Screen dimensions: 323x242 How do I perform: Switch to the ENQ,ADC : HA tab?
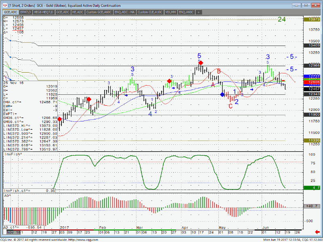pyautogui.click(x=124, y=12)
